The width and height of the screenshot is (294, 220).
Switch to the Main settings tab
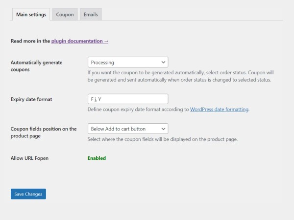(x=31, y=14)
